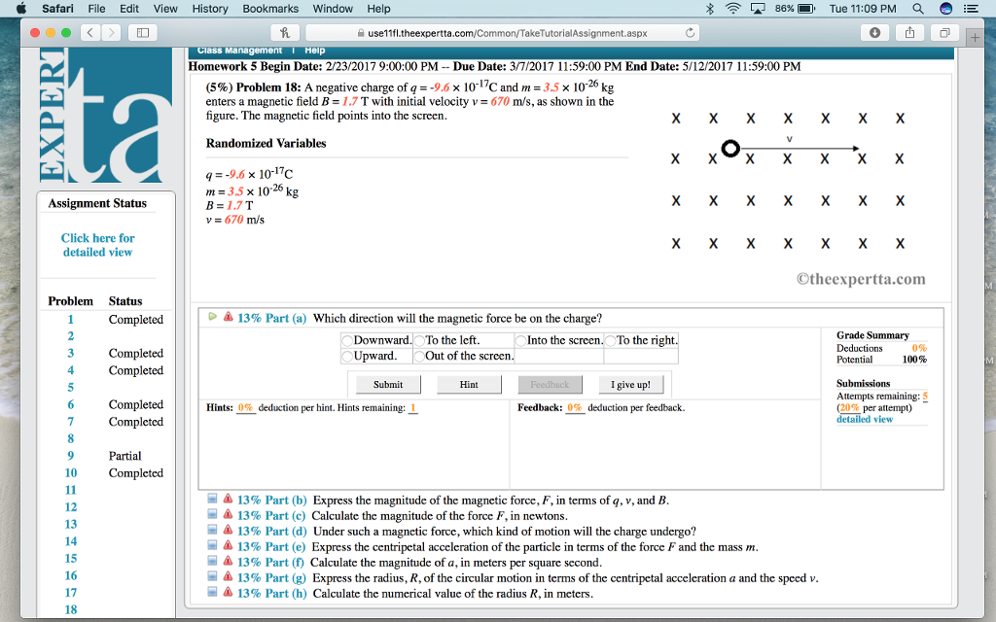Select the To the right option
This screenshot has height=622, width=996.
click(611, 341)
